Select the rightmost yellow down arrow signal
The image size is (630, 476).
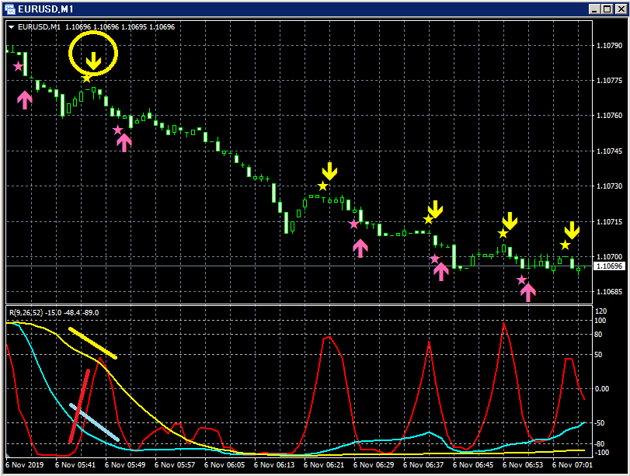point(572,230)
